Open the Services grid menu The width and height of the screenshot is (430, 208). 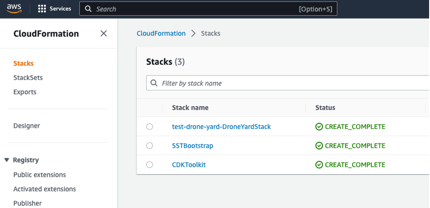[42, 9]
